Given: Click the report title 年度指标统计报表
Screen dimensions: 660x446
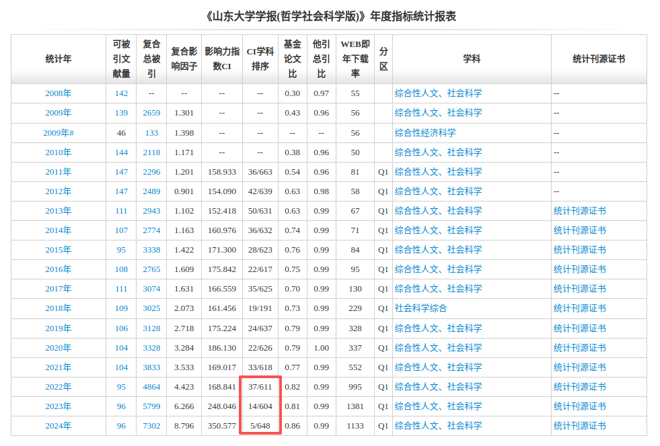Looking at the screenshot, I should point(330,16).
